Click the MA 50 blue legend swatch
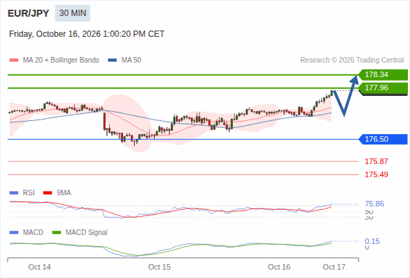This screenshot has width=410, height=278. point(113,60)
